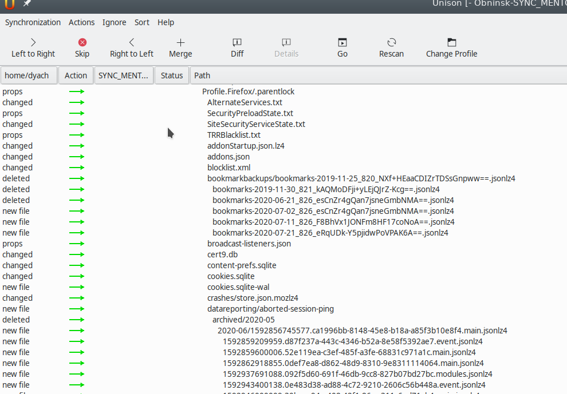Select the cookies.sqlite-wal row
567x394 pixels.
(283, 287)
